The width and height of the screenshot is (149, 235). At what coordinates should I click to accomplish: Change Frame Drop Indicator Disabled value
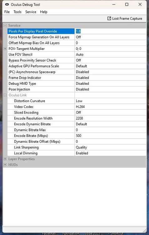[110, 78]
